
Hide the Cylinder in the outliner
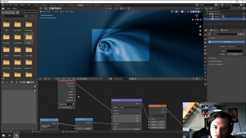coord(244,19)
